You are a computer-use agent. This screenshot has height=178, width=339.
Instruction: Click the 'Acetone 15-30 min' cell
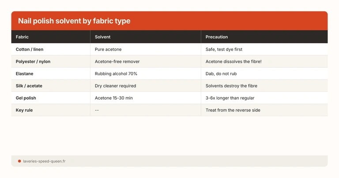pyautogui.click(x=114, y=98)
